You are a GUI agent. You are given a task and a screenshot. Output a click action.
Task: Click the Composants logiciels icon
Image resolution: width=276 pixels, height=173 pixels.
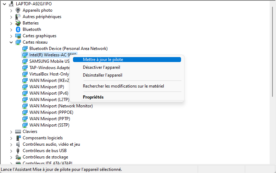pos(18,138)
